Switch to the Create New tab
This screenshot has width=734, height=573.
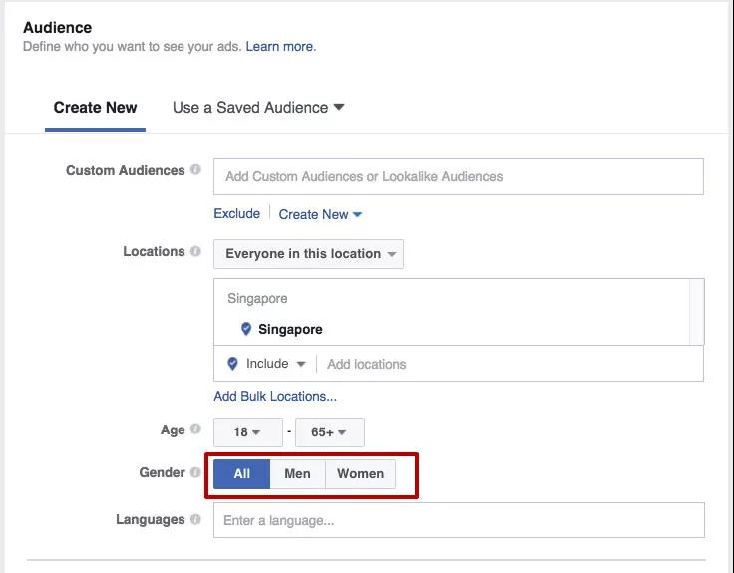point(95,108)
